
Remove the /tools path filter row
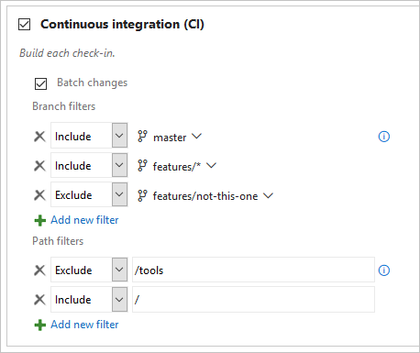[39, 270]
